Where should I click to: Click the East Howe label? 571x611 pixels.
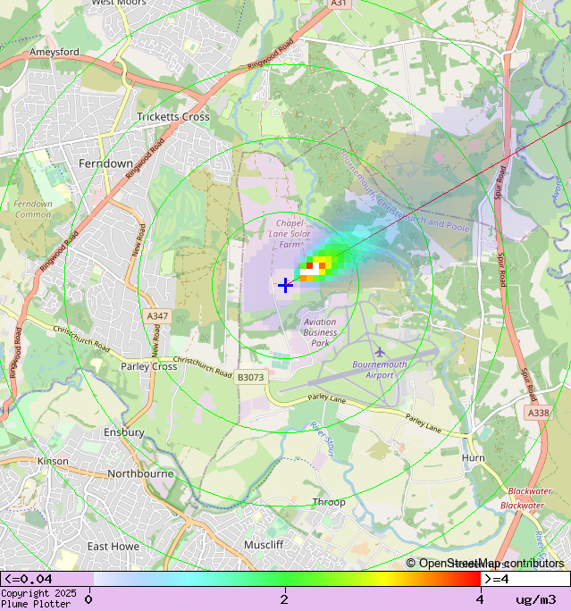113,547
